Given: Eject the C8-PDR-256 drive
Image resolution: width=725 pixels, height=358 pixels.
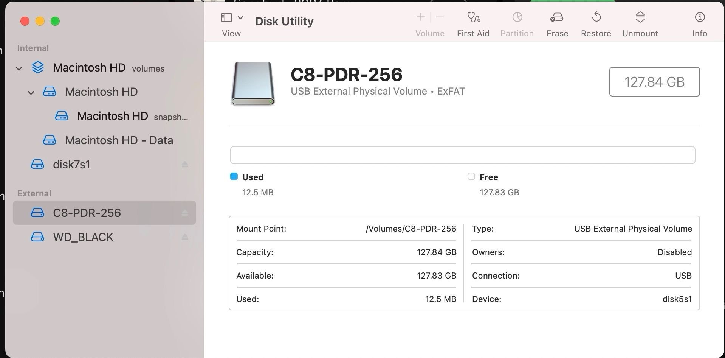Looking at the screenshot, I should point(185,213).
